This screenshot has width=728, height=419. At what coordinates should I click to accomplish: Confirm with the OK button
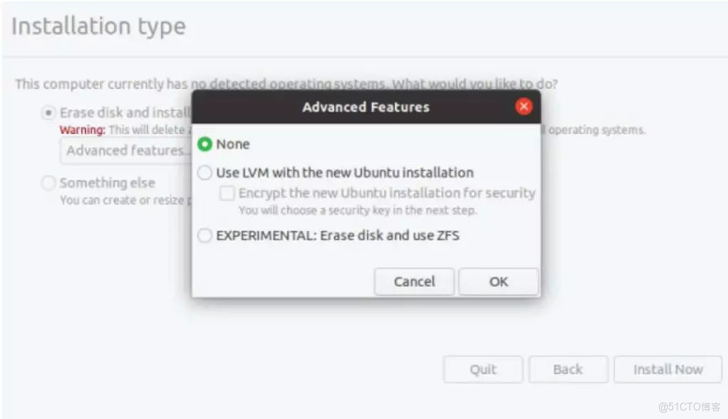tap(498, 281)
